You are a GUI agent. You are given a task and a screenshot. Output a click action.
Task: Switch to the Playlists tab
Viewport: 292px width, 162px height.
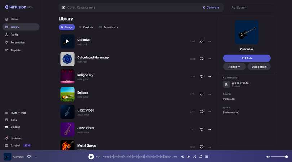tap(86, 27)
